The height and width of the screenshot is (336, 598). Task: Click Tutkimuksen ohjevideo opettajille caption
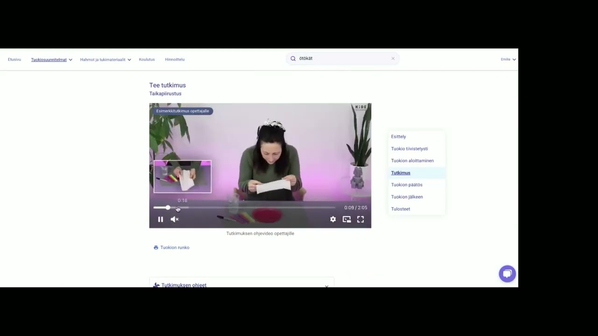260,233
